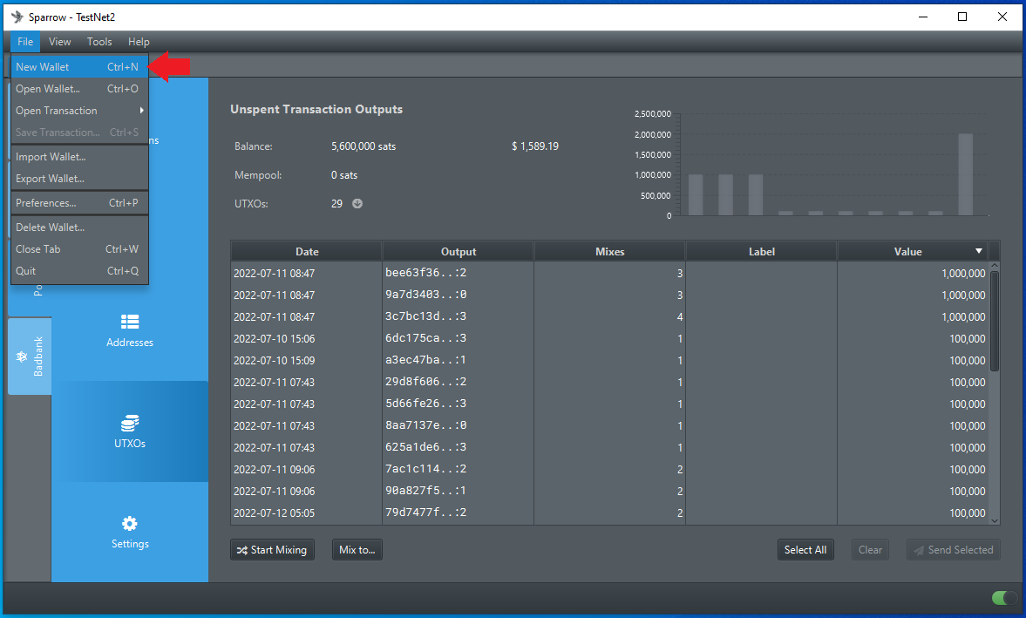Click the UTXO table vertical scrollbar thumb
The image size is (1026, 618).
click(995, 321)
